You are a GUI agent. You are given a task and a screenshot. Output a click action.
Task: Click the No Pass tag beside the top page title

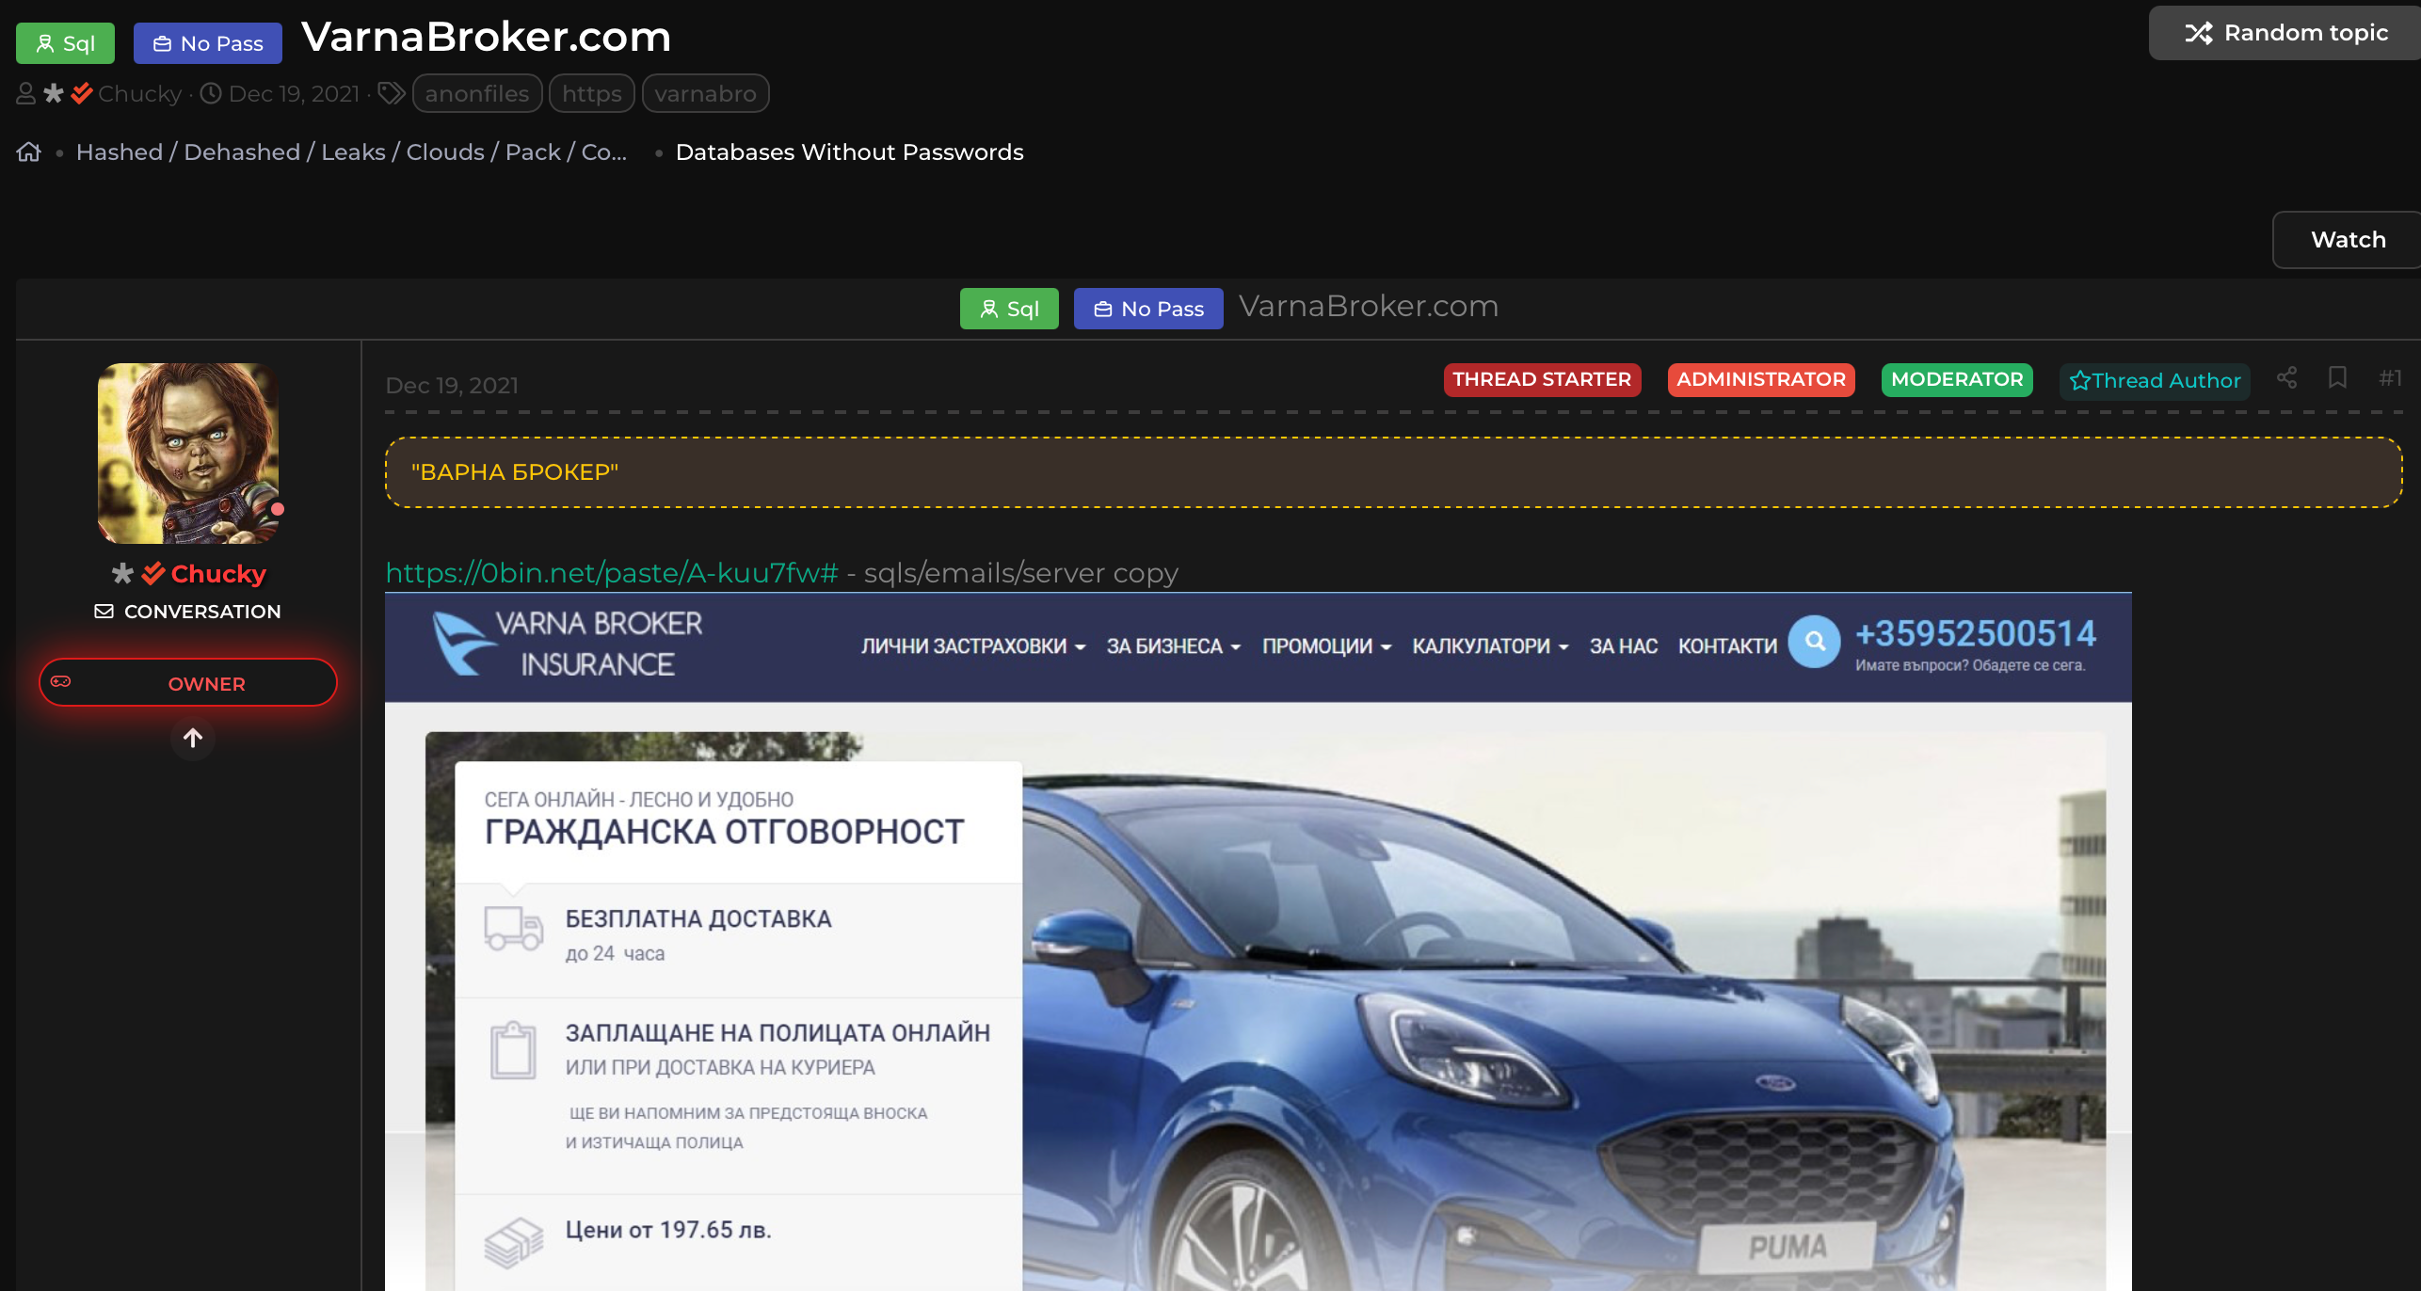click(x=208, y=43)
